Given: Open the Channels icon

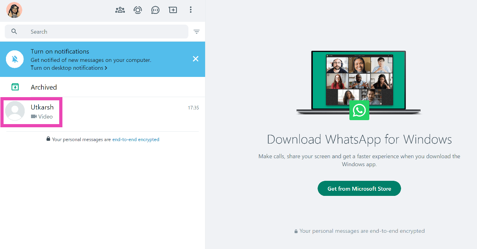Looking at the screenshot, I should 155,10.
